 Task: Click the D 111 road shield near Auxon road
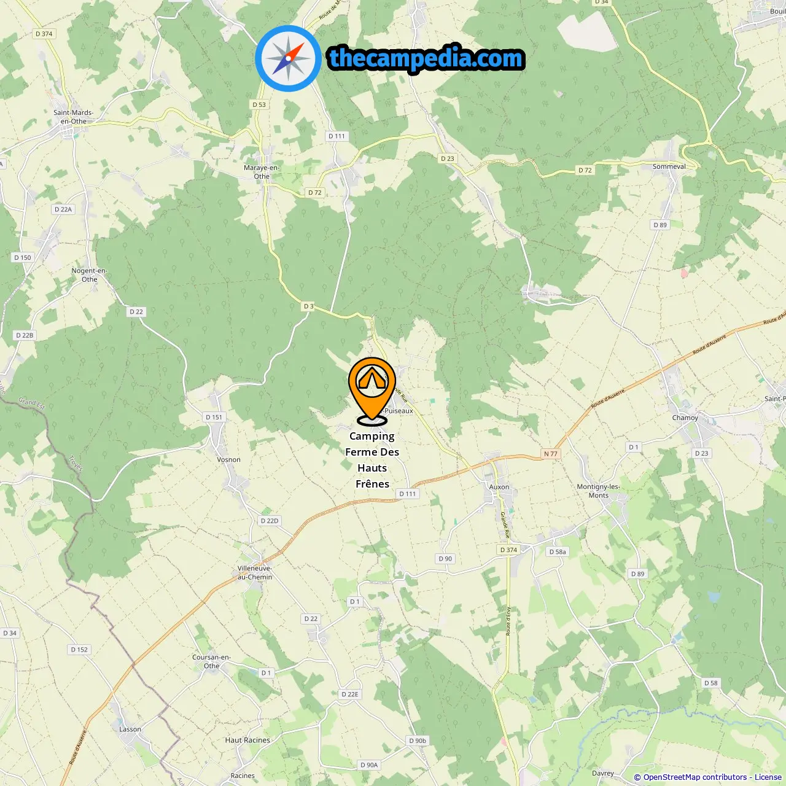point(408,494)
